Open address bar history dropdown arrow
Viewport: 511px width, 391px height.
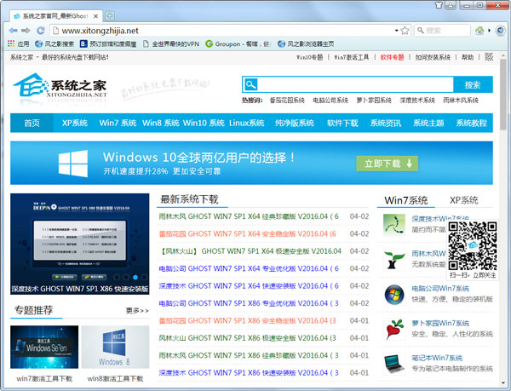point(396,31)
